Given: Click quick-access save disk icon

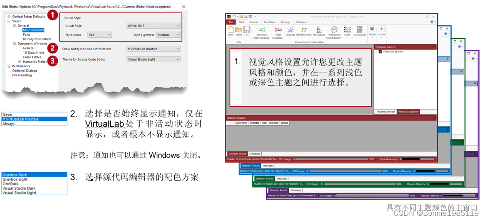Looking at the screenshot, I should point(245,17).
